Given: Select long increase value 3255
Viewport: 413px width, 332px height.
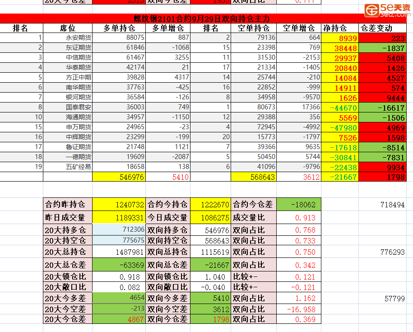Looking at the screenshot, I should click(168, 57).
